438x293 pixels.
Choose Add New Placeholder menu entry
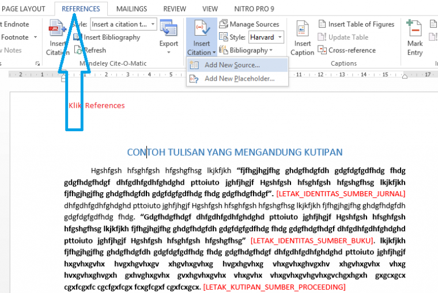coord(237,79)
